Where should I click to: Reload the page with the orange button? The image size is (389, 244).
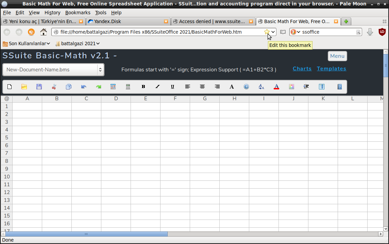point(31,32)
